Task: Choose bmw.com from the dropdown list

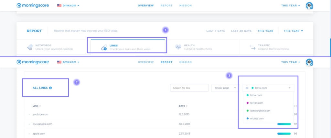Action: pos(268,95)
